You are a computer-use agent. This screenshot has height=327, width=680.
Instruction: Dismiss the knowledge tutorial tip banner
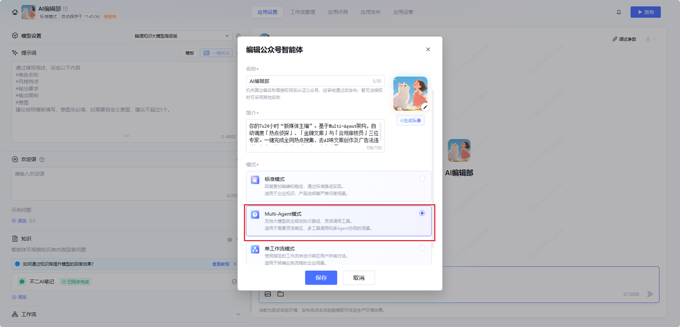(236, 263)
